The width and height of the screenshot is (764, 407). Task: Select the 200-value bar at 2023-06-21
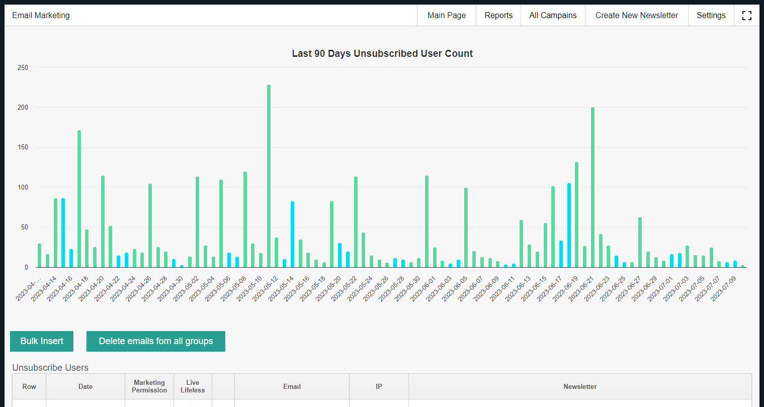592,187
